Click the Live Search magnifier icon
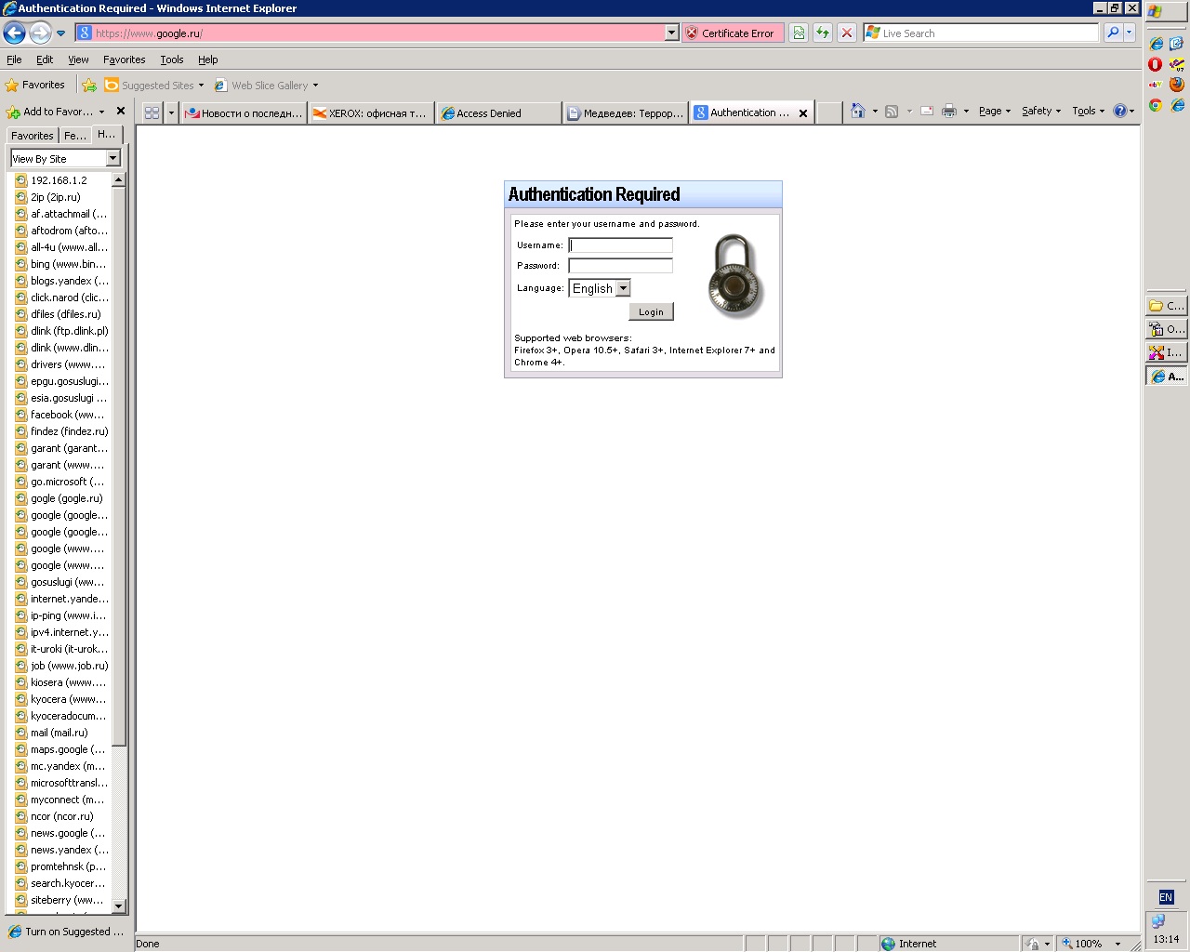This screenshot has width=1190, height=952. 1112,33
